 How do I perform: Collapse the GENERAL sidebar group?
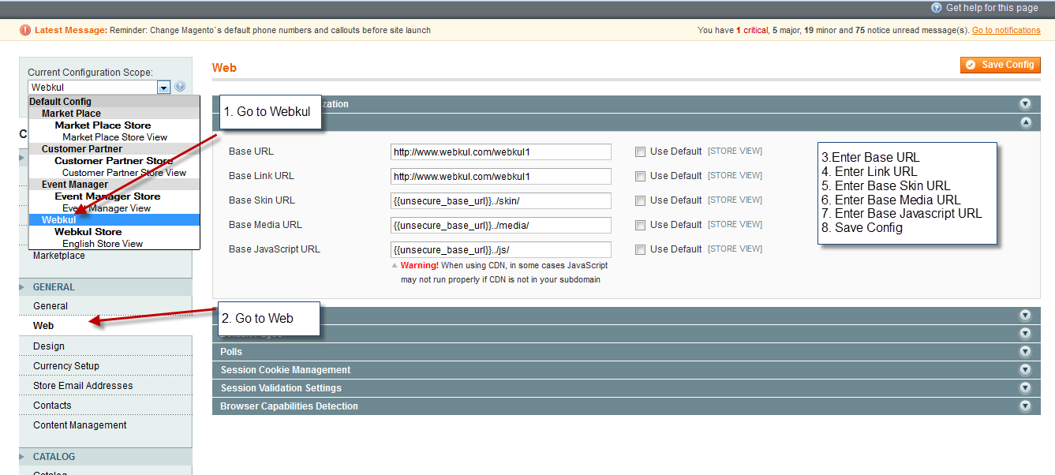coord(106,287)
